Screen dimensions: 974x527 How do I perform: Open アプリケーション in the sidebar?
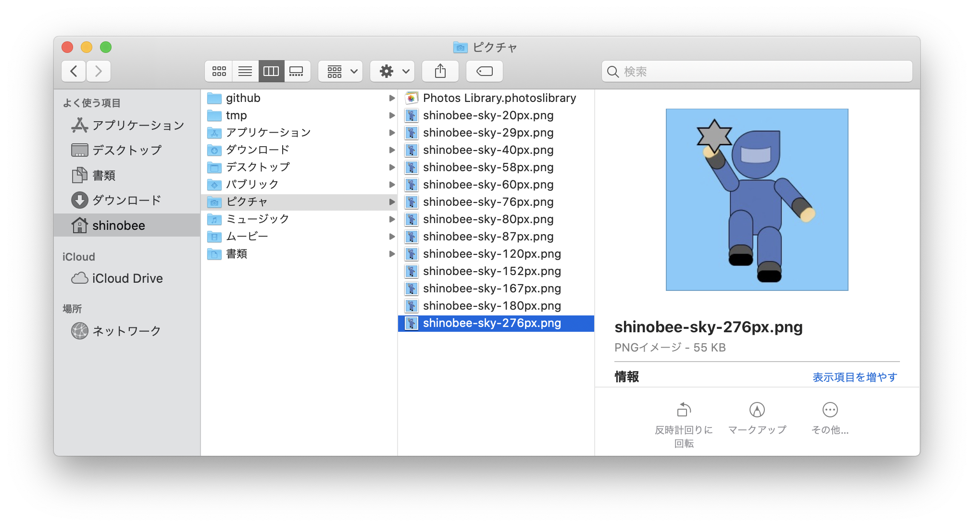coord(127,125)
